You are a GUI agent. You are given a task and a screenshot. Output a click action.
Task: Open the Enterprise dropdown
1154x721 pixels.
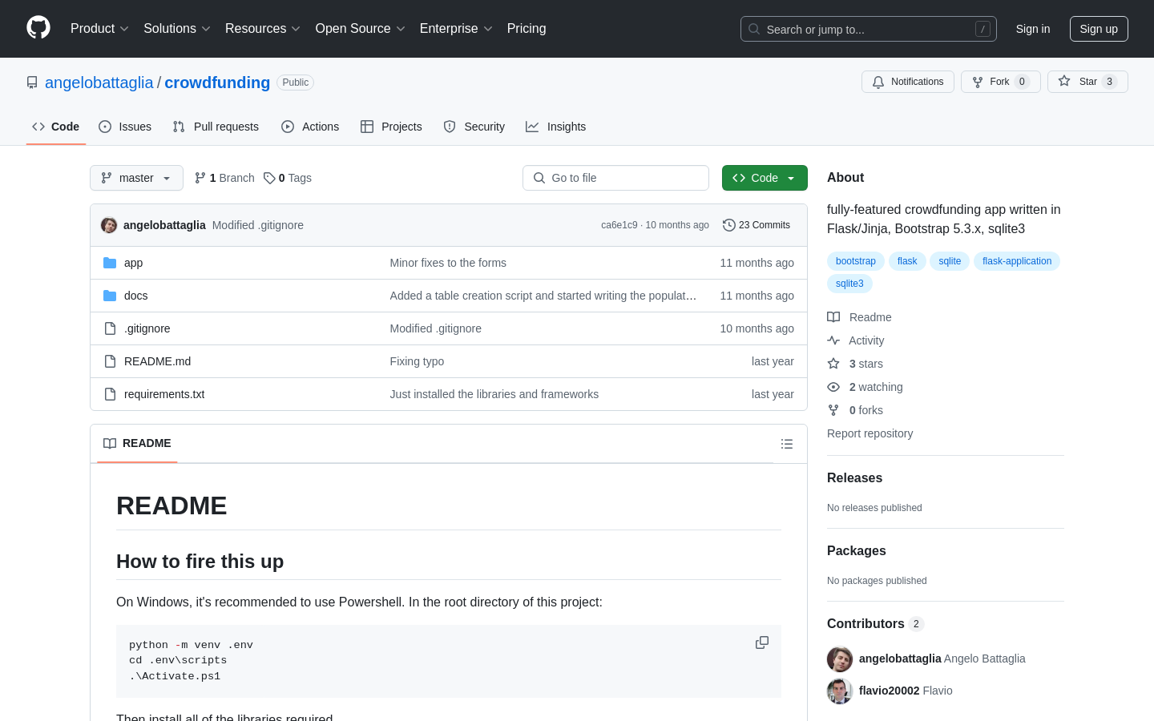[x=456, y=29]
